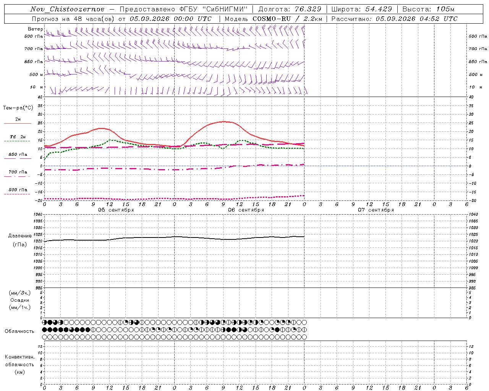
Task: Click the black pressure line on the chart
Action: 175,237
